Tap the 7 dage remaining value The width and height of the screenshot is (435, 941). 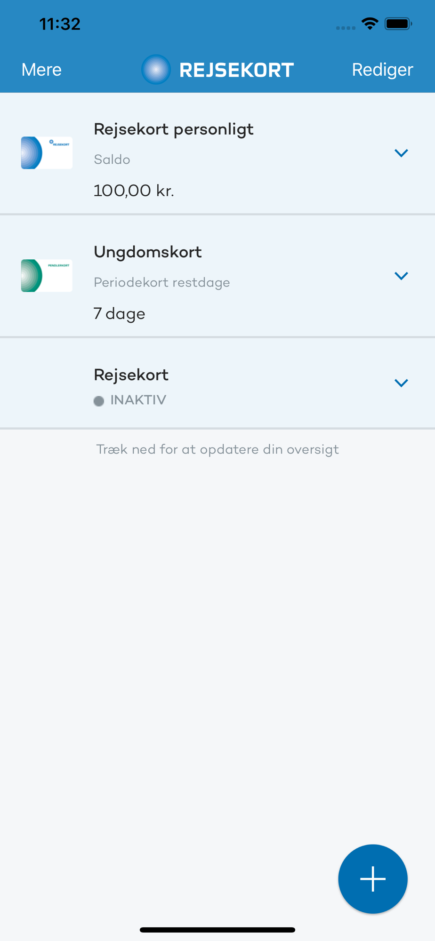tap(120, 313)
